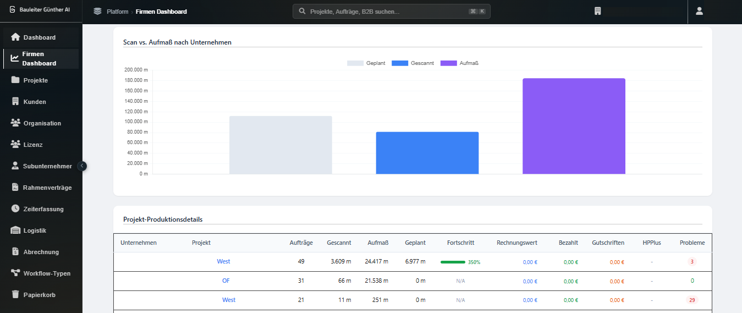Click the company building icon in top bar
The height and width of the screenshot is (313, 742).
[598, 11]
